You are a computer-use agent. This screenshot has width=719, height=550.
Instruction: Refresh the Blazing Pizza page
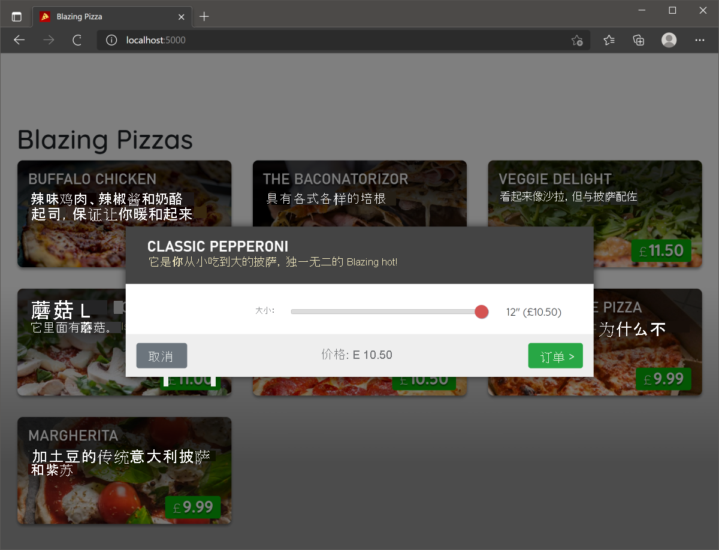[x=77, y=40]
